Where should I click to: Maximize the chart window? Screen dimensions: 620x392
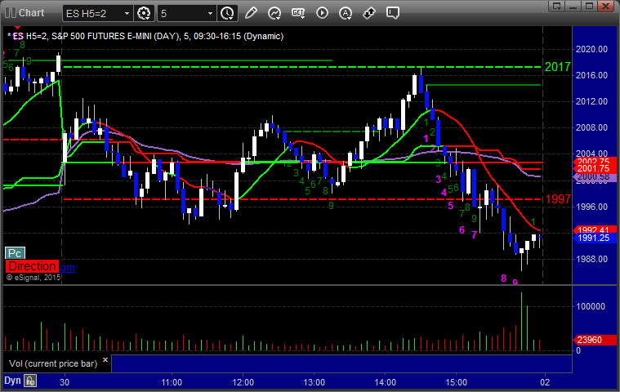pos(589,6)
